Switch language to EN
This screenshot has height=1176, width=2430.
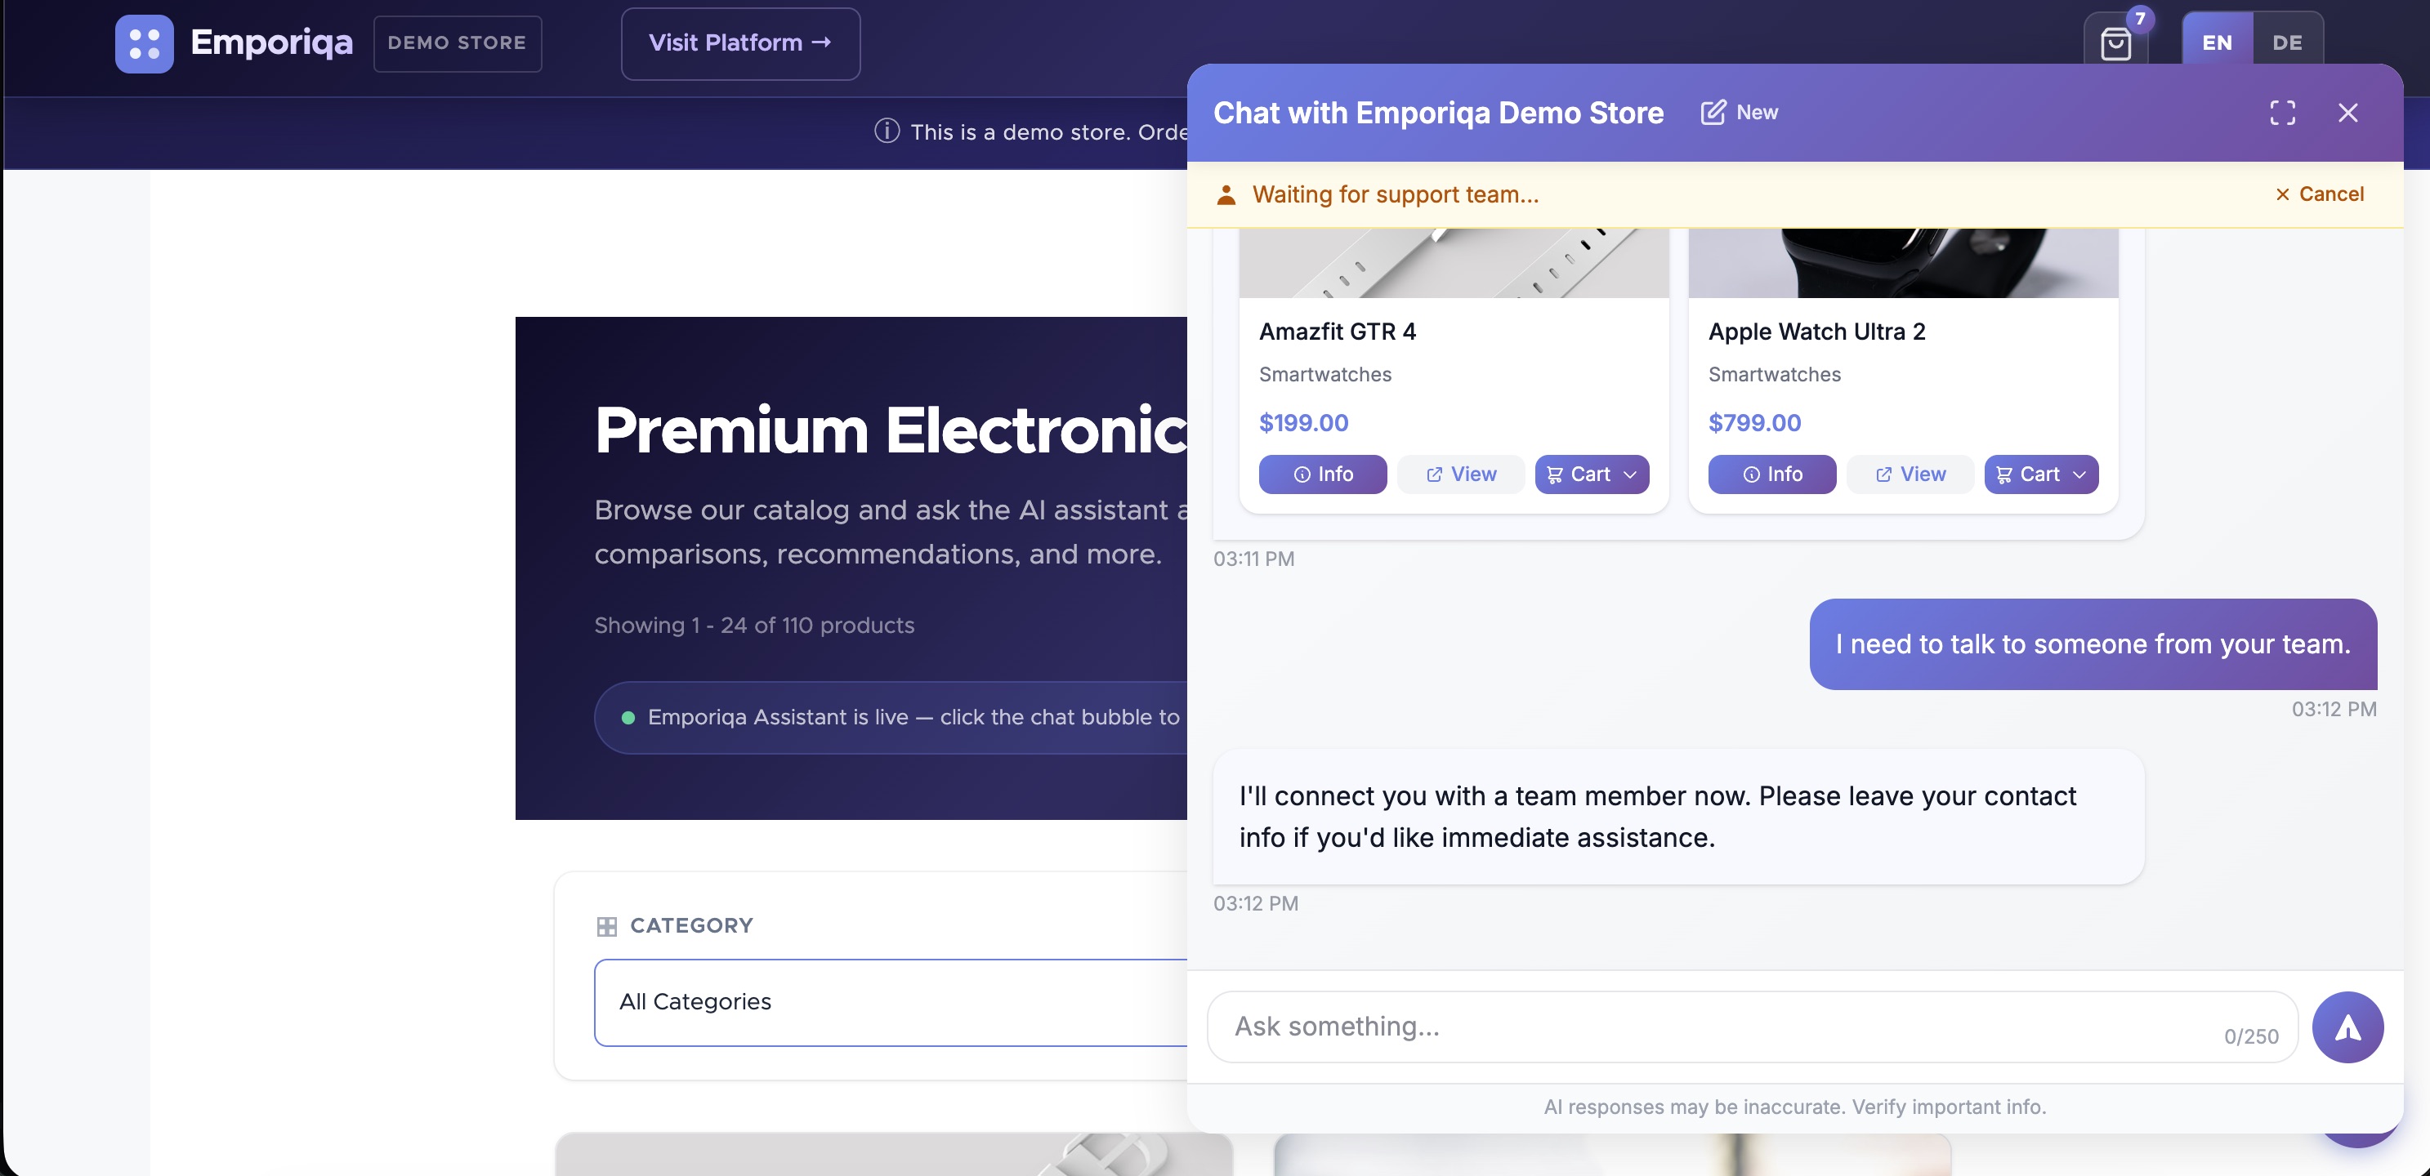pos(2216,42)
